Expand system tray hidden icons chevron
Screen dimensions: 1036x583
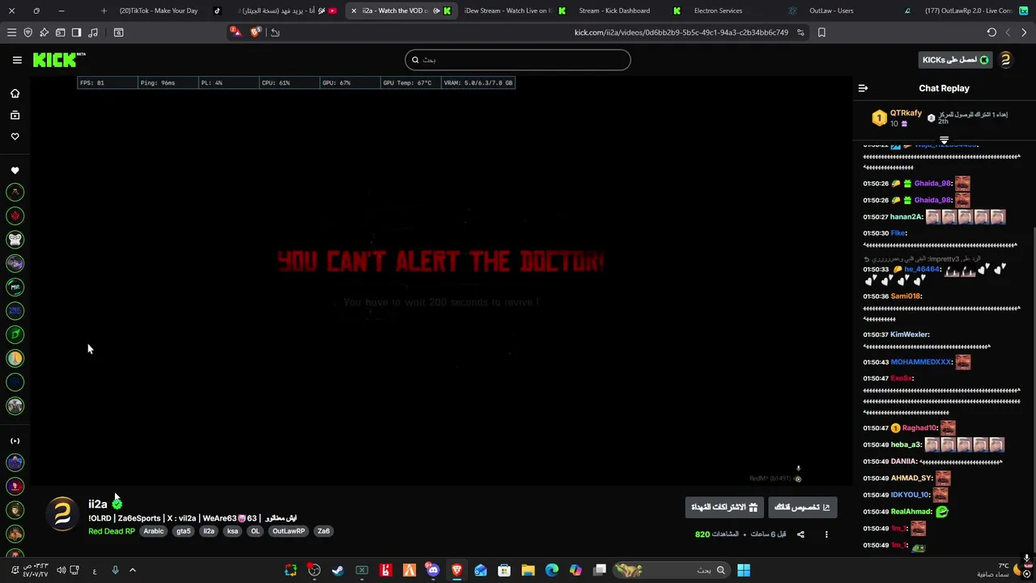(133, 570)
